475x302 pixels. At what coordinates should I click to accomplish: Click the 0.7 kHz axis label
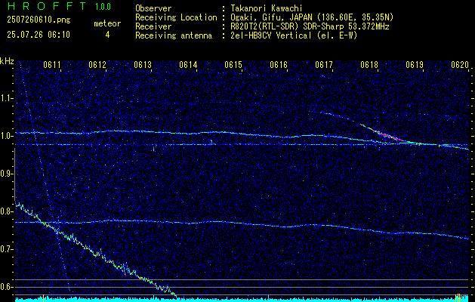coord(5,249)
